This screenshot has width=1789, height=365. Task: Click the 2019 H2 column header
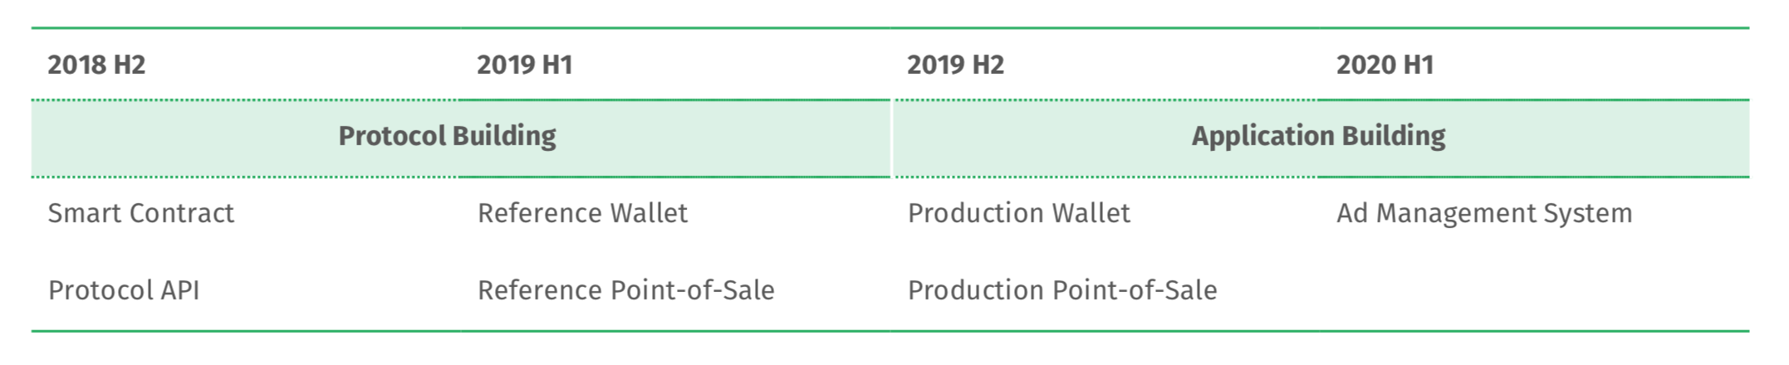point(956,65)
